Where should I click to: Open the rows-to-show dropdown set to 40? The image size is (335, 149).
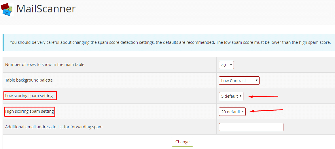tap(226, 65)
